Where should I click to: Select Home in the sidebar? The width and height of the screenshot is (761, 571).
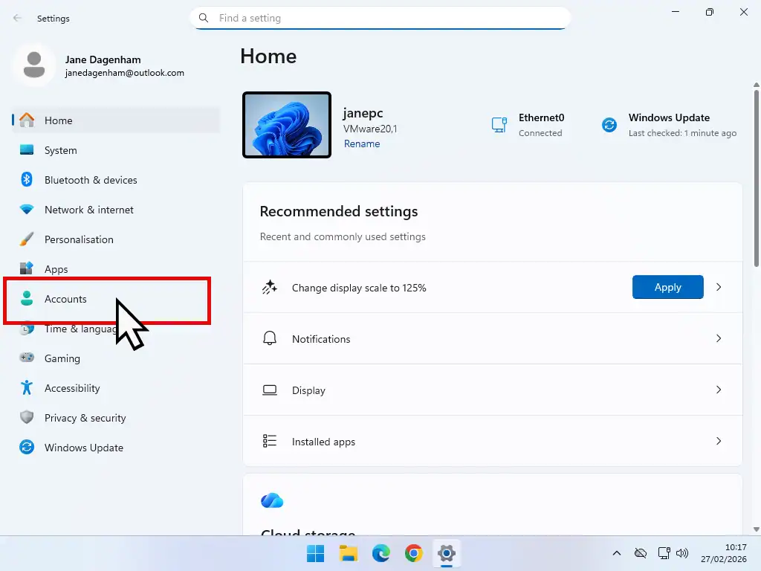pos(59,120)
